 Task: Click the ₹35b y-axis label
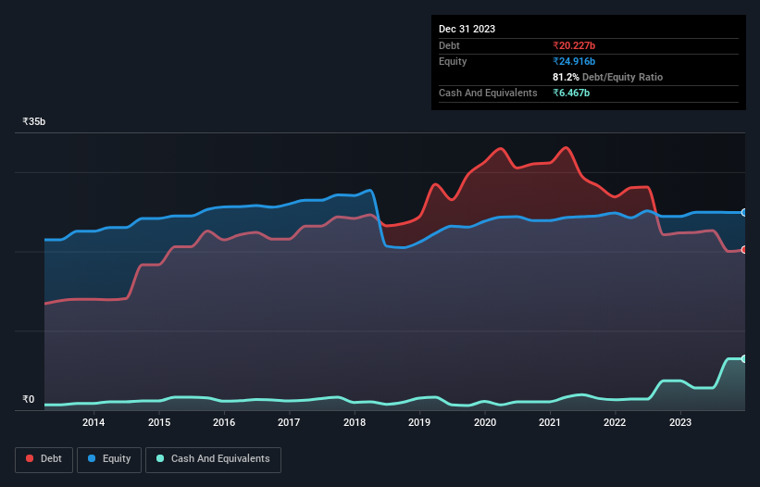(x=34, y=121)
